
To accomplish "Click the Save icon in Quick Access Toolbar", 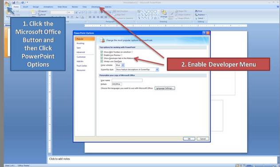I will pos(14,2).
